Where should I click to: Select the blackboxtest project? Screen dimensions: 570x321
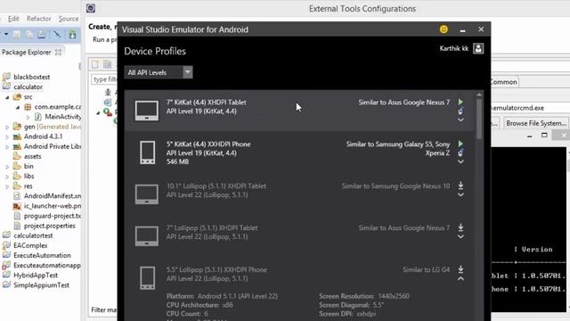point(32,77)
